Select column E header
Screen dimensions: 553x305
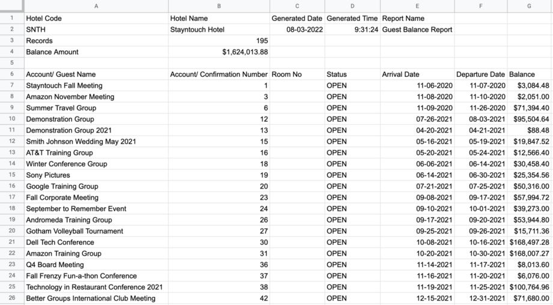[417, 6]
